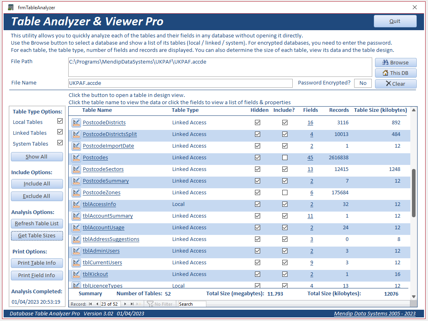Click the record Search box

(192, 304)
